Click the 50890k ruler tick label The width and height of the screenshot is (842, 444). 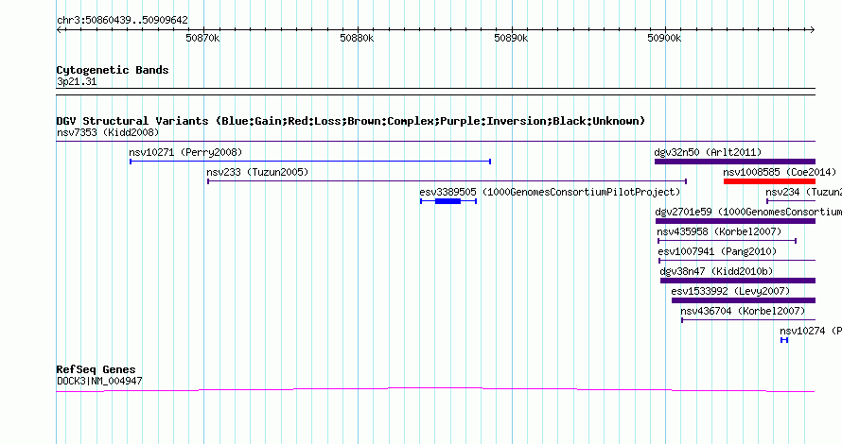tap(511, 38)
